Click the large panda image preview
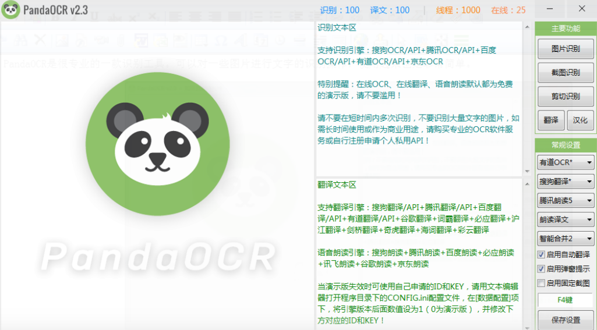 (x=158, y=144)
